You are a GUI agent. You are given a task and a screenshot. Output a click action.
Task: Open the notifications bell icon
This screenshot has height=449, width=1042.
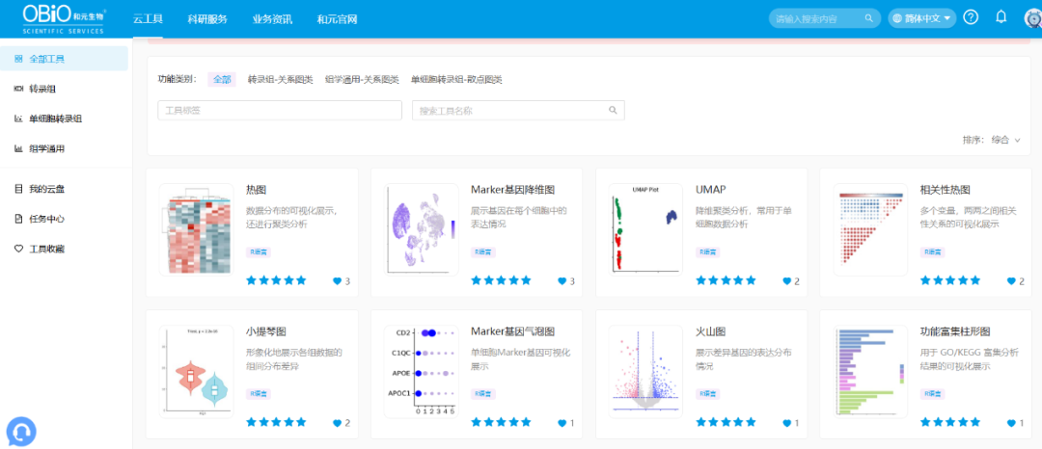(x=1001, y=17)
